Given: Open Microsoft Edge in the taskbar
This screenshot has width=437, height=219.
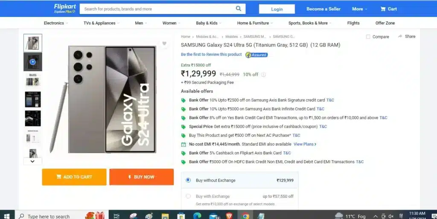Looking at the screenshot, I should click(197, 216).
